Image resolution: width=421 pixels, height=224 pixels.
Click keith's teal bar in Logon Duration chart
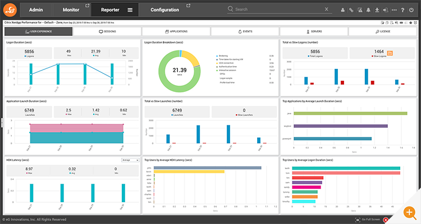coord(346,168)
